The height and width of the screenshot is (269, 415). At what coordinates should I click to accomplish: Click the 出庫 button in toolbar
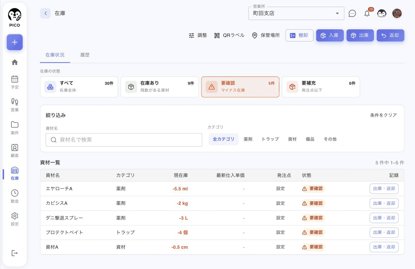click(360, 35)
